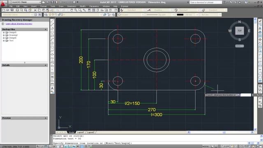Viewport: 263px width, 148px height.
Task: Click the MODEL button in status bar
Action: coord(206,146)
